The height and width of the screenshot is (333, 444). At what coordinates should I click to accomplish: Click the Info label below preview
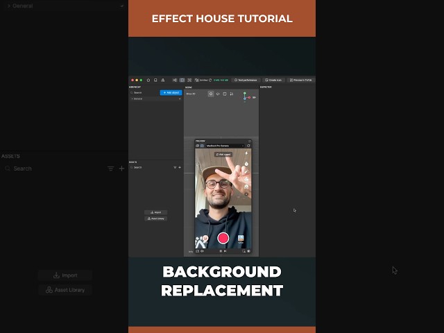[191, 251]
